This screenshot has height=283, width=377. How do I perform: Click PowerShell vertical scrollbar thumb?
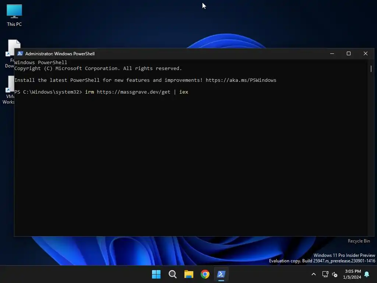[371, 69]
